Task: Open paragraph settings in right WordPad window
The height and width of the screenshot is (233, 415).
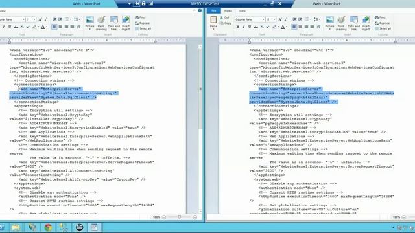Action: click(x=318, y=27)
